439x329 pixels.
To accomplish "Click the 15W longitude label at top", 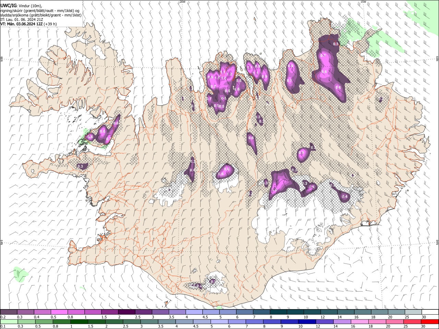I will 363,2.
